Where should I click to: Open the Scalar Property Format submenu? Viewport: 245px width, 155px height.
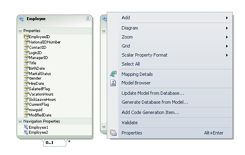[175, 55]
